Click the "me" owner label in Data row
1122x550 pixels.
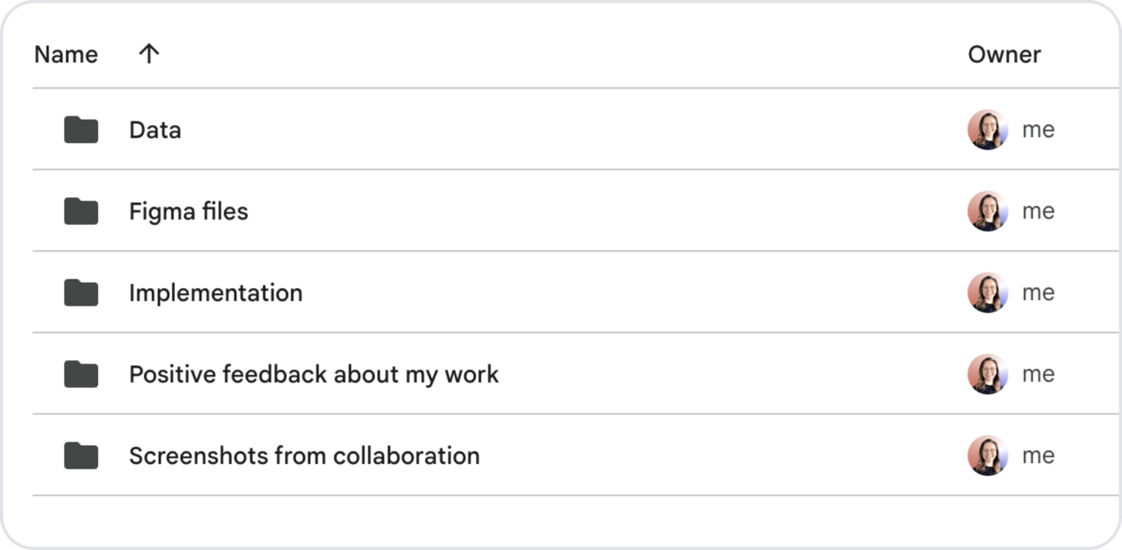(1038, 130)
